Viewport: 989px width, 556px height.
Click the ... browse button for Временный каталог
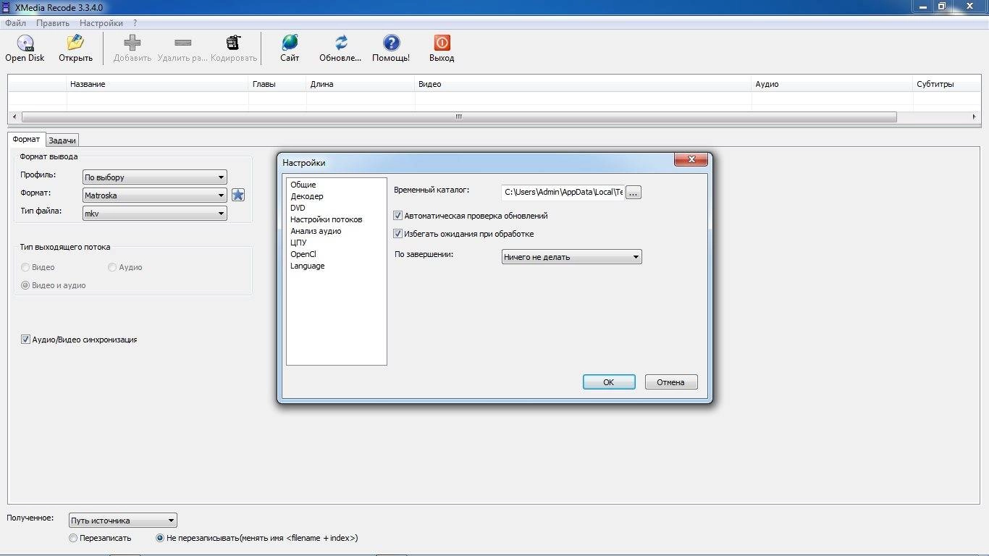[634, 192]
